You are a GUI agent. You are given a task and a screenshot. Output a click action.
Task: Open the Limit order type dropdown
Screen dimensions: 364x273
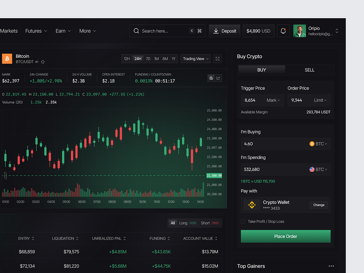click(x=321, y=100)
